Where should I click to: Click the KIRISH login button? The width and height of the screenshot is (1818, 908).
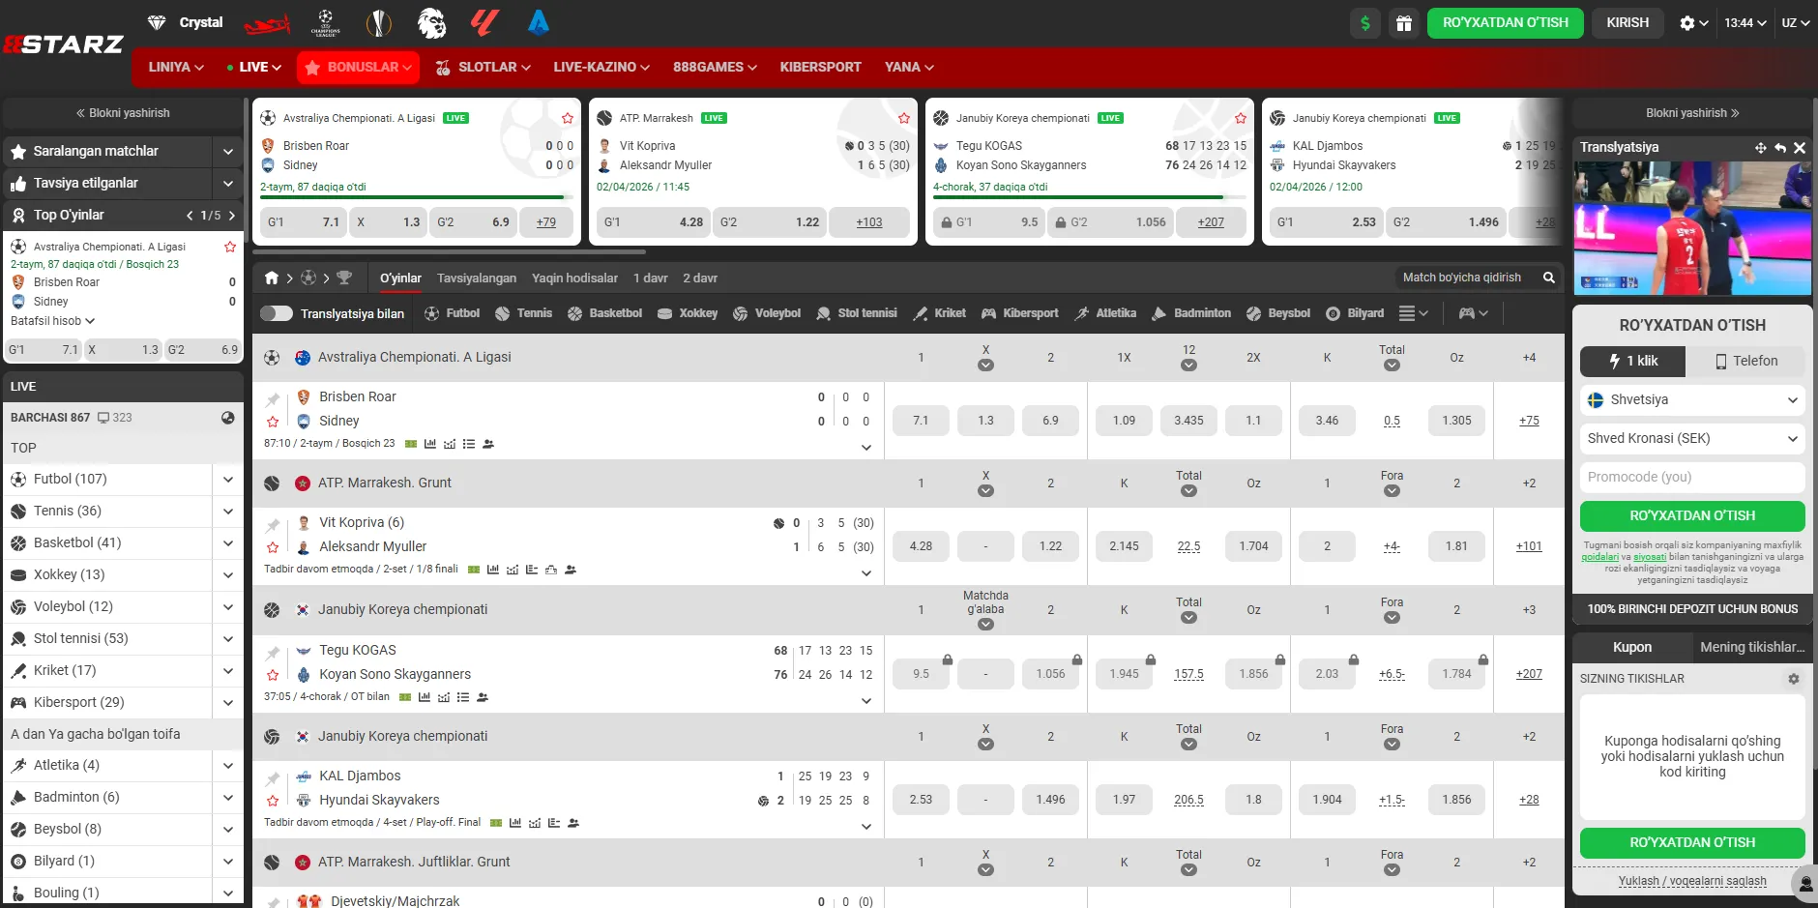coord(1627,23)
